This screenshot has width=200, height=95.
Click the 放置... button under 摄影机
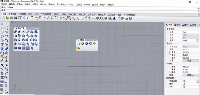[x=190, y=61]
